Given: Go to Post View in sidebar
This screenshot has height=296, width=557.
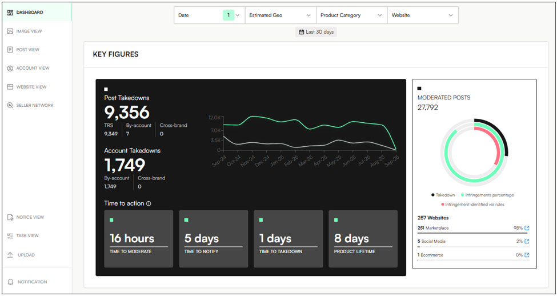Looking at the screenshot, I should (27, 50).
